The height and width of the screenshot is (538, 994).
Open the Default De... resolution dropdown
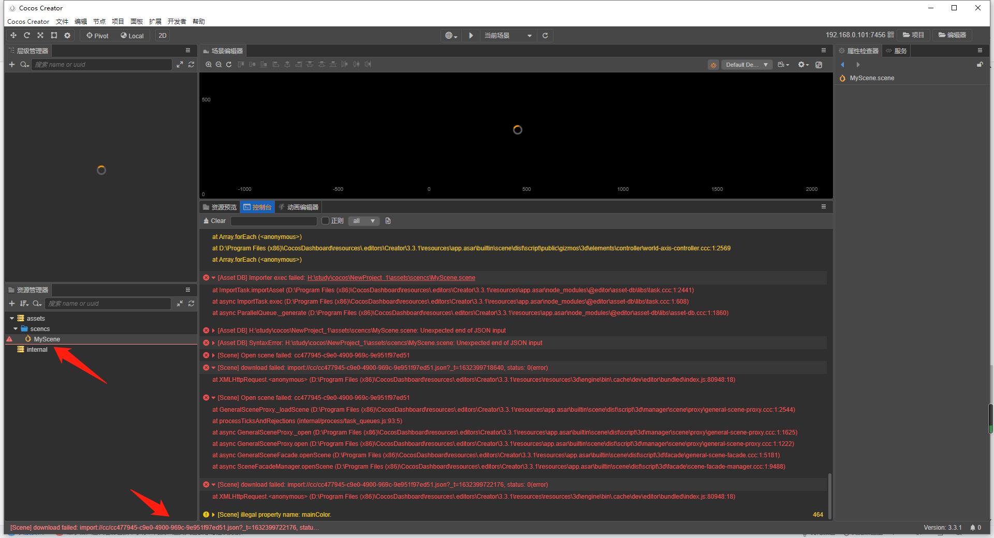[747, 65]
